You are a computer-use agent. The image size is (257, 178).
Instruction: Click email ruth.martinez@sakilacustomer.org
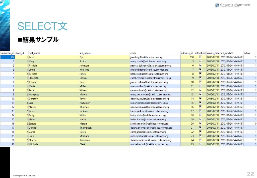point(155,136)
